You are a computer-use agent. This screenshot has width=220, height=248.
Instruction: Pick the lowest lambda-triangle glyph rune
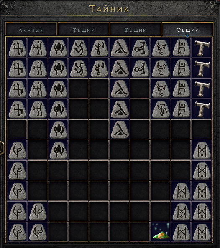click(x=120, y=129)
